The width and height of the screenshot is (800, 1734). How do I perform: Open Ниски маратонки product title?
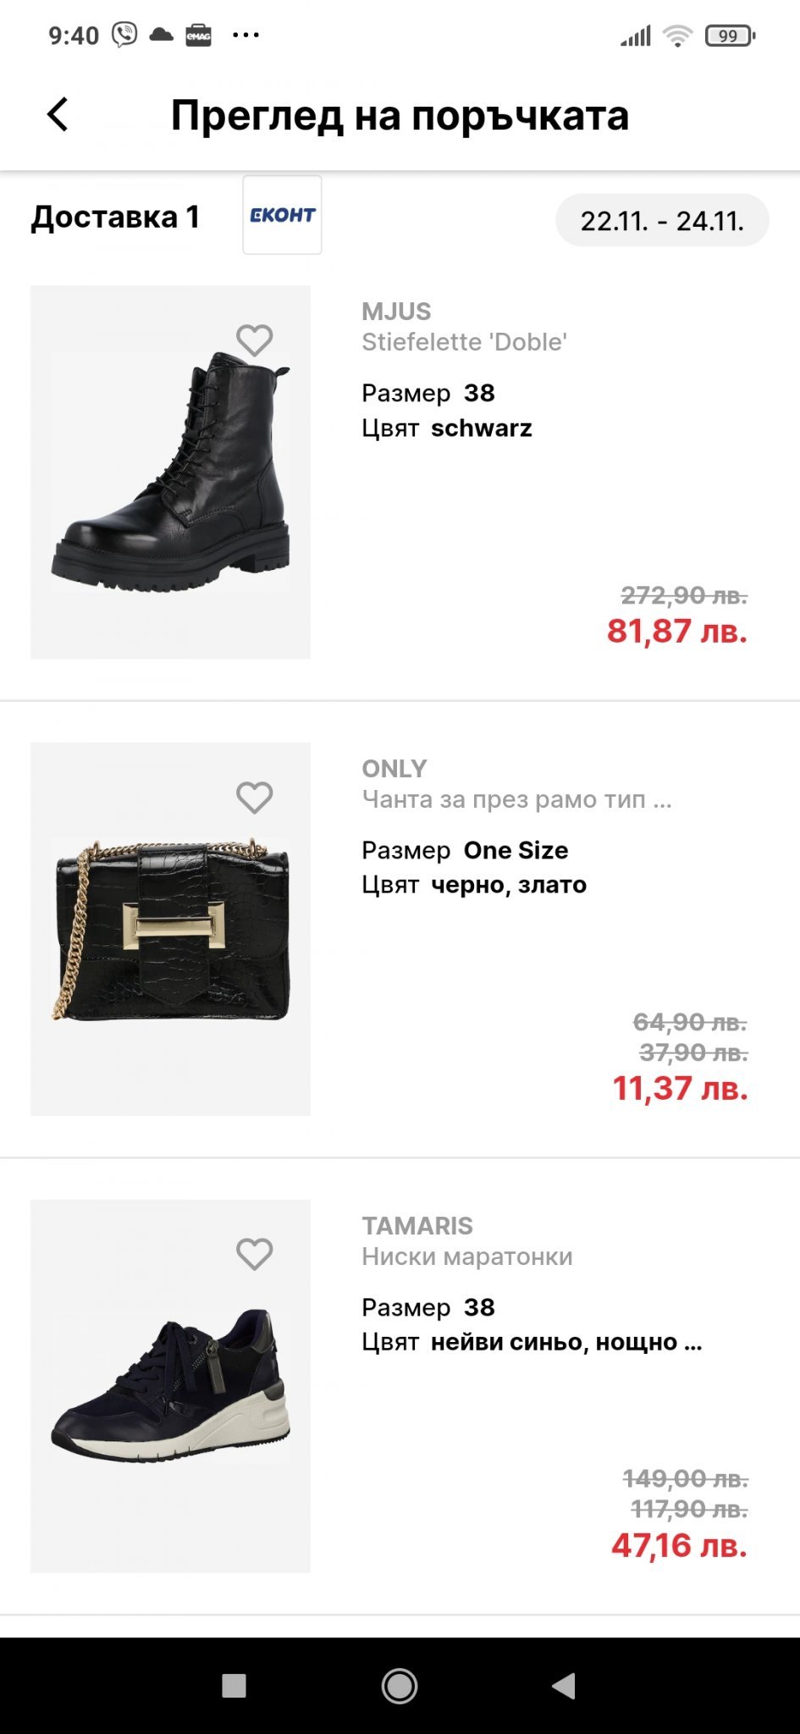pos(467,1256)
